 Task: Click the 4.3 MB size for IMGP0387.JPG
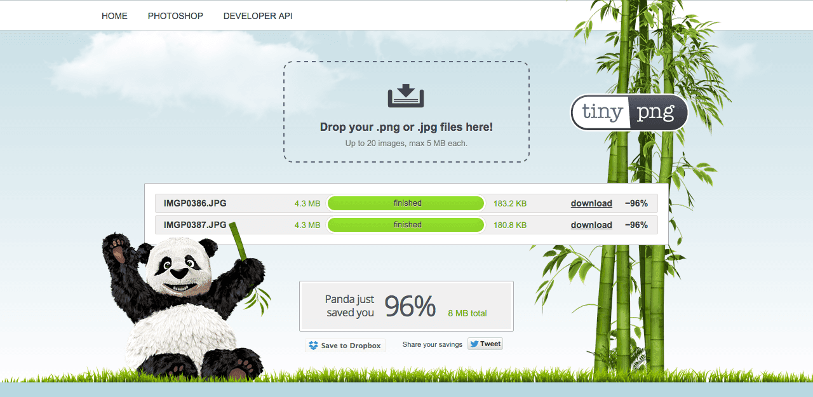point(307,225)
